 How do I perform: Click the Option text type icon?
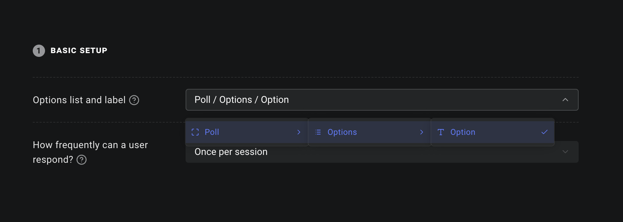[441, 132]
